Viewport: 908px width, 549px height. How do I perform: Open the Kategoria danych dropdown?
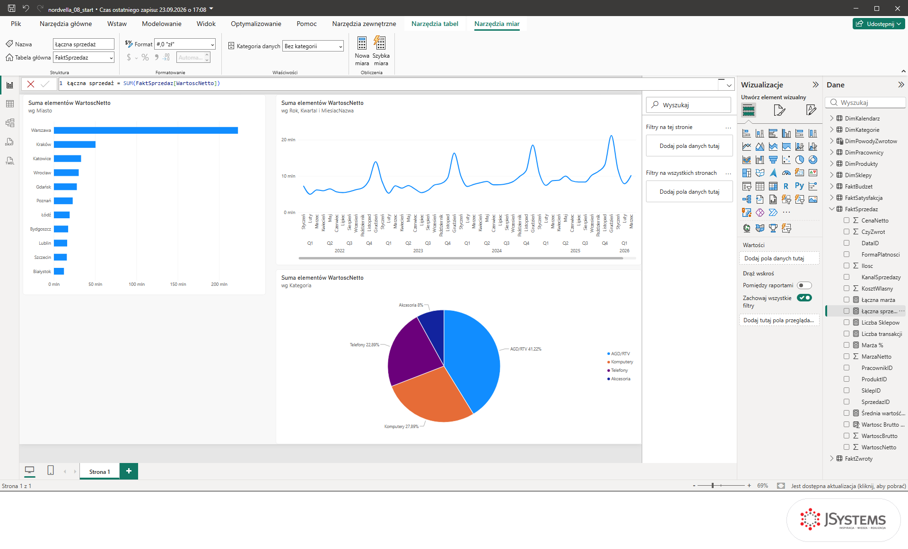click(x=313, y=46)
